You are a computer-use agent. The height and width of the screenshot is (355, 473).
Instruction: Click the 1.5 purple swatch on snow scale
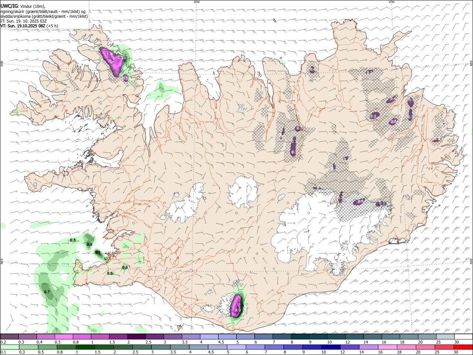coord(118,337)
